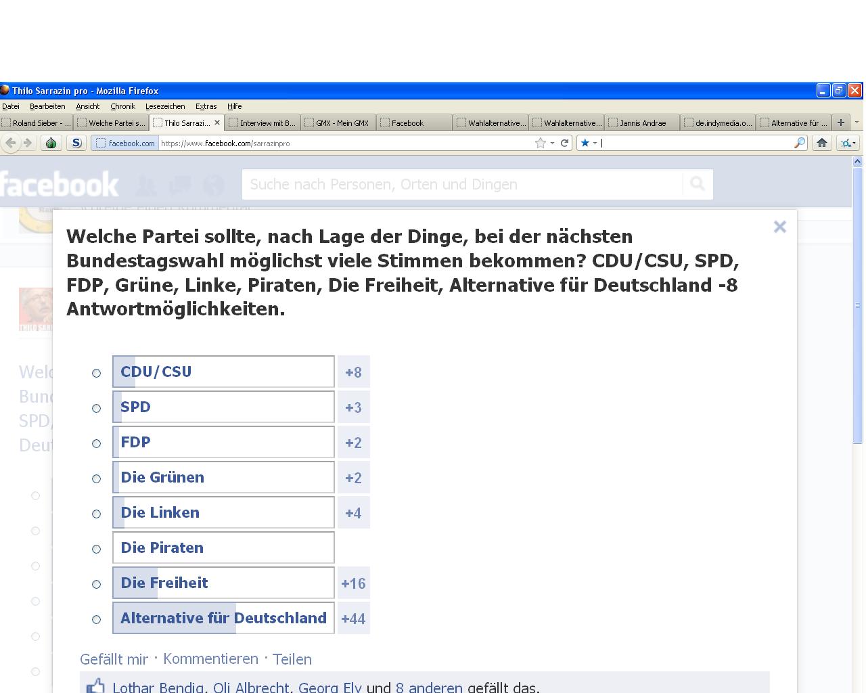Focus the Firefox toolbar search field

pos(697,143)
